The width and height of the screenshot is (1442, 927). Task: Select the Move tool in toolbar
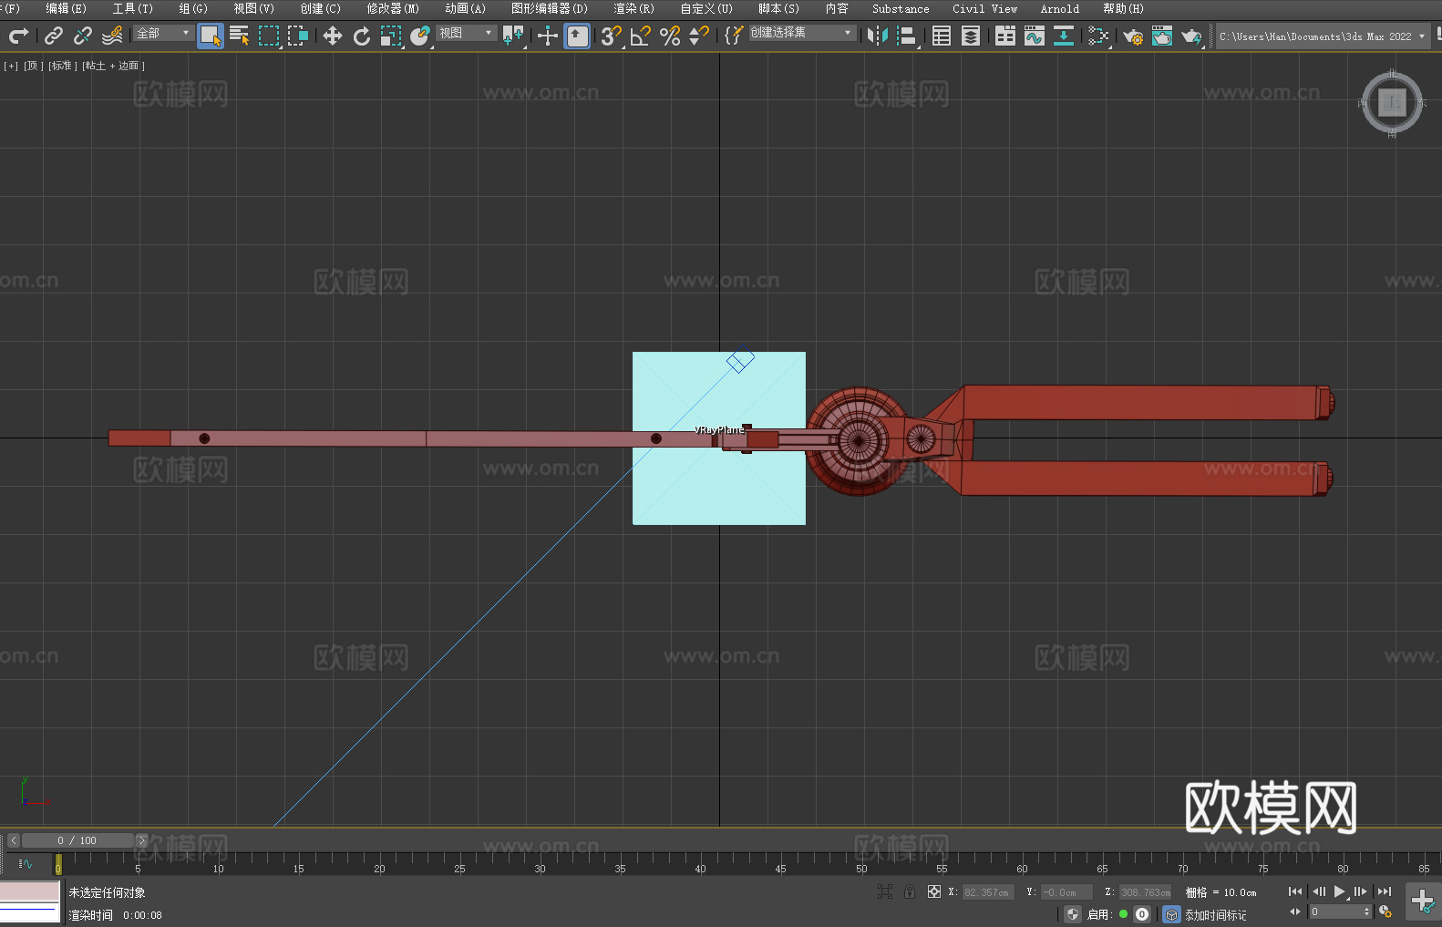[x=333, y=36]
